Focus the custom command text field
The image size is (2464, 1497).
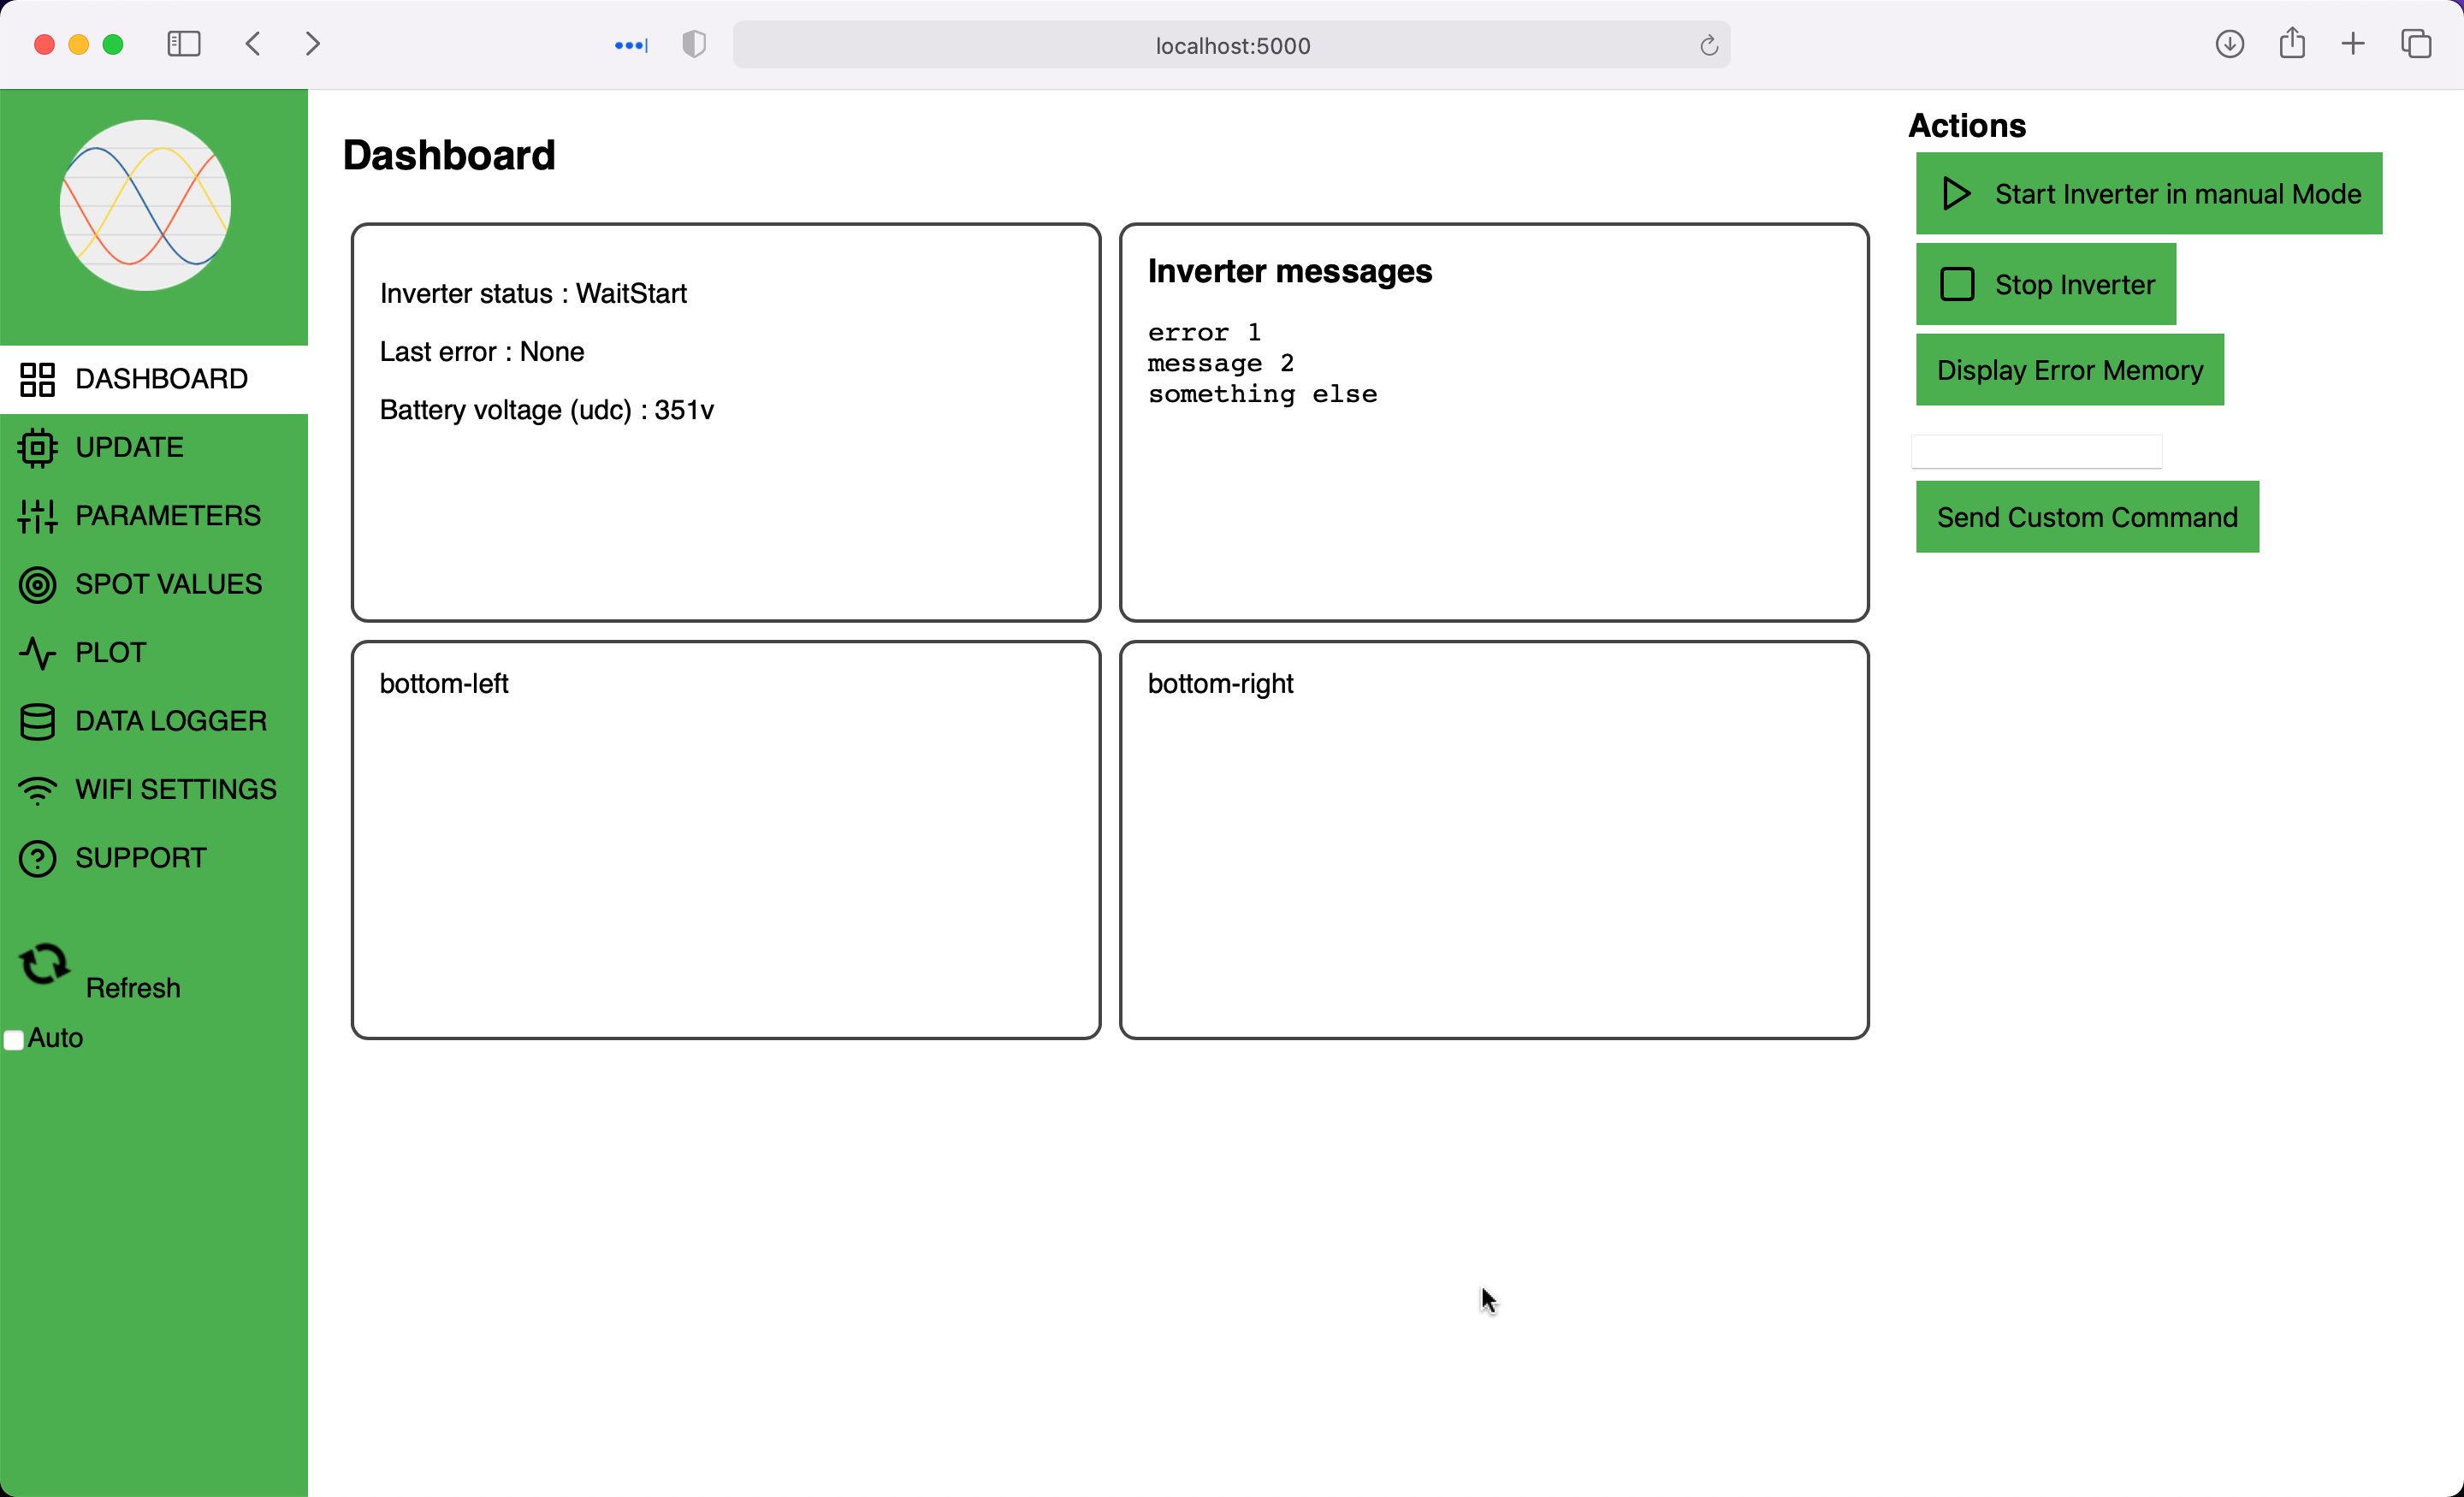tap(2036, 452)
